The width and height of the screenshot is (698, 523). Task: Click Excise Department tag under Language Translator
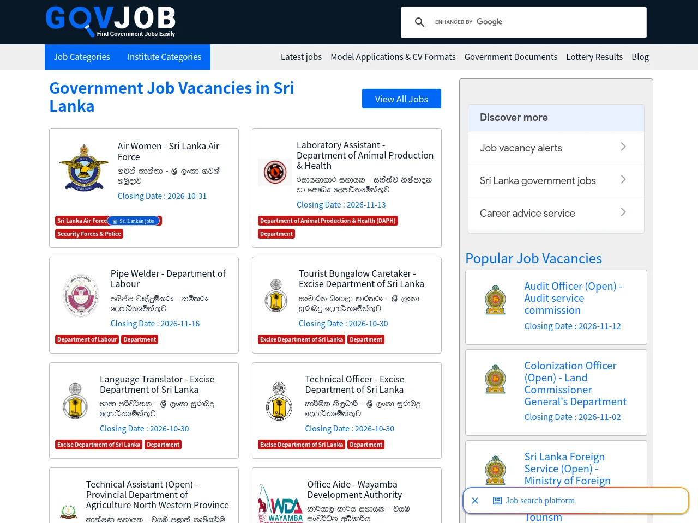(x=99, y=445)
